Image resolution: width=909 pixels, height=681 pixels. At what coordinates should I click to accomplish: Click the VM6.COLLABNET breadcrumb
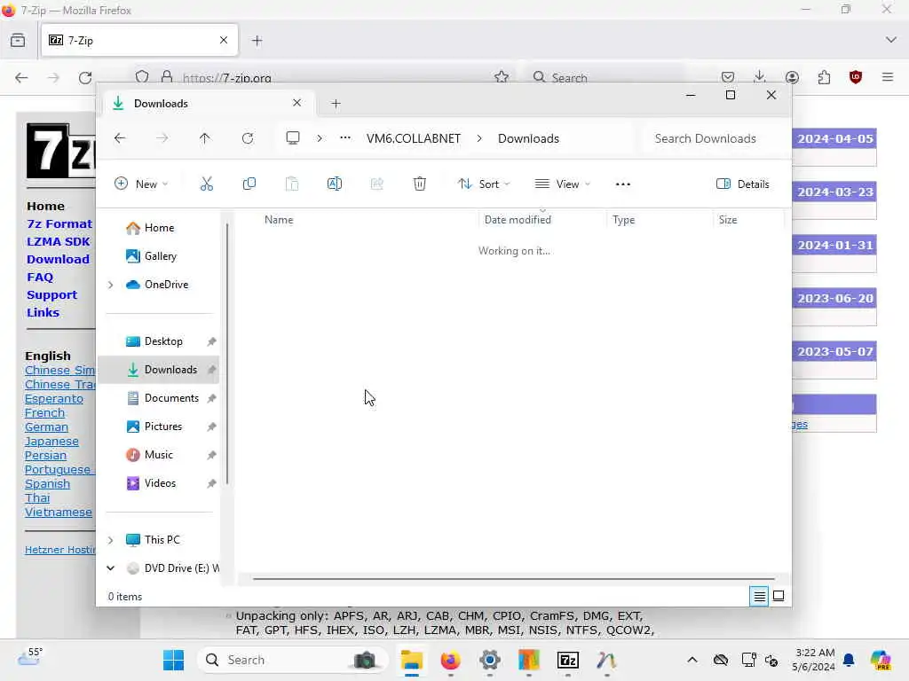coord(414,138)
